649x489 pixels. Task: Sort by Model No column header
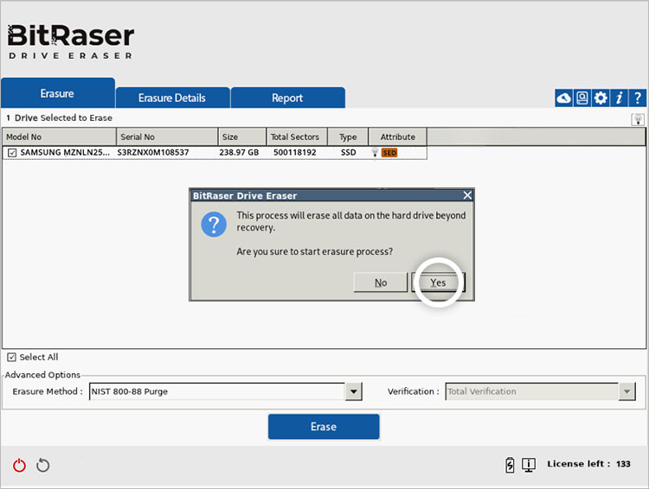click(59, 137)
